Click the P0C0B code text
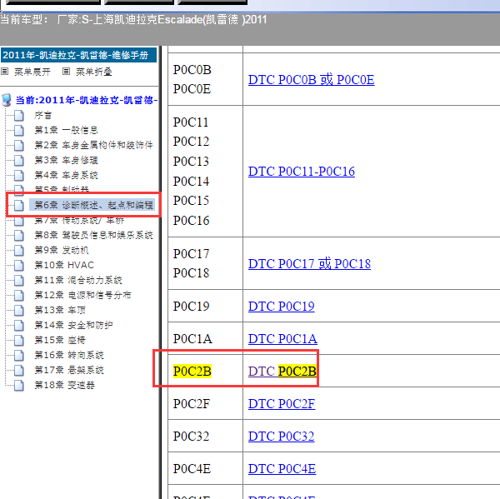 tap(192, 70)
